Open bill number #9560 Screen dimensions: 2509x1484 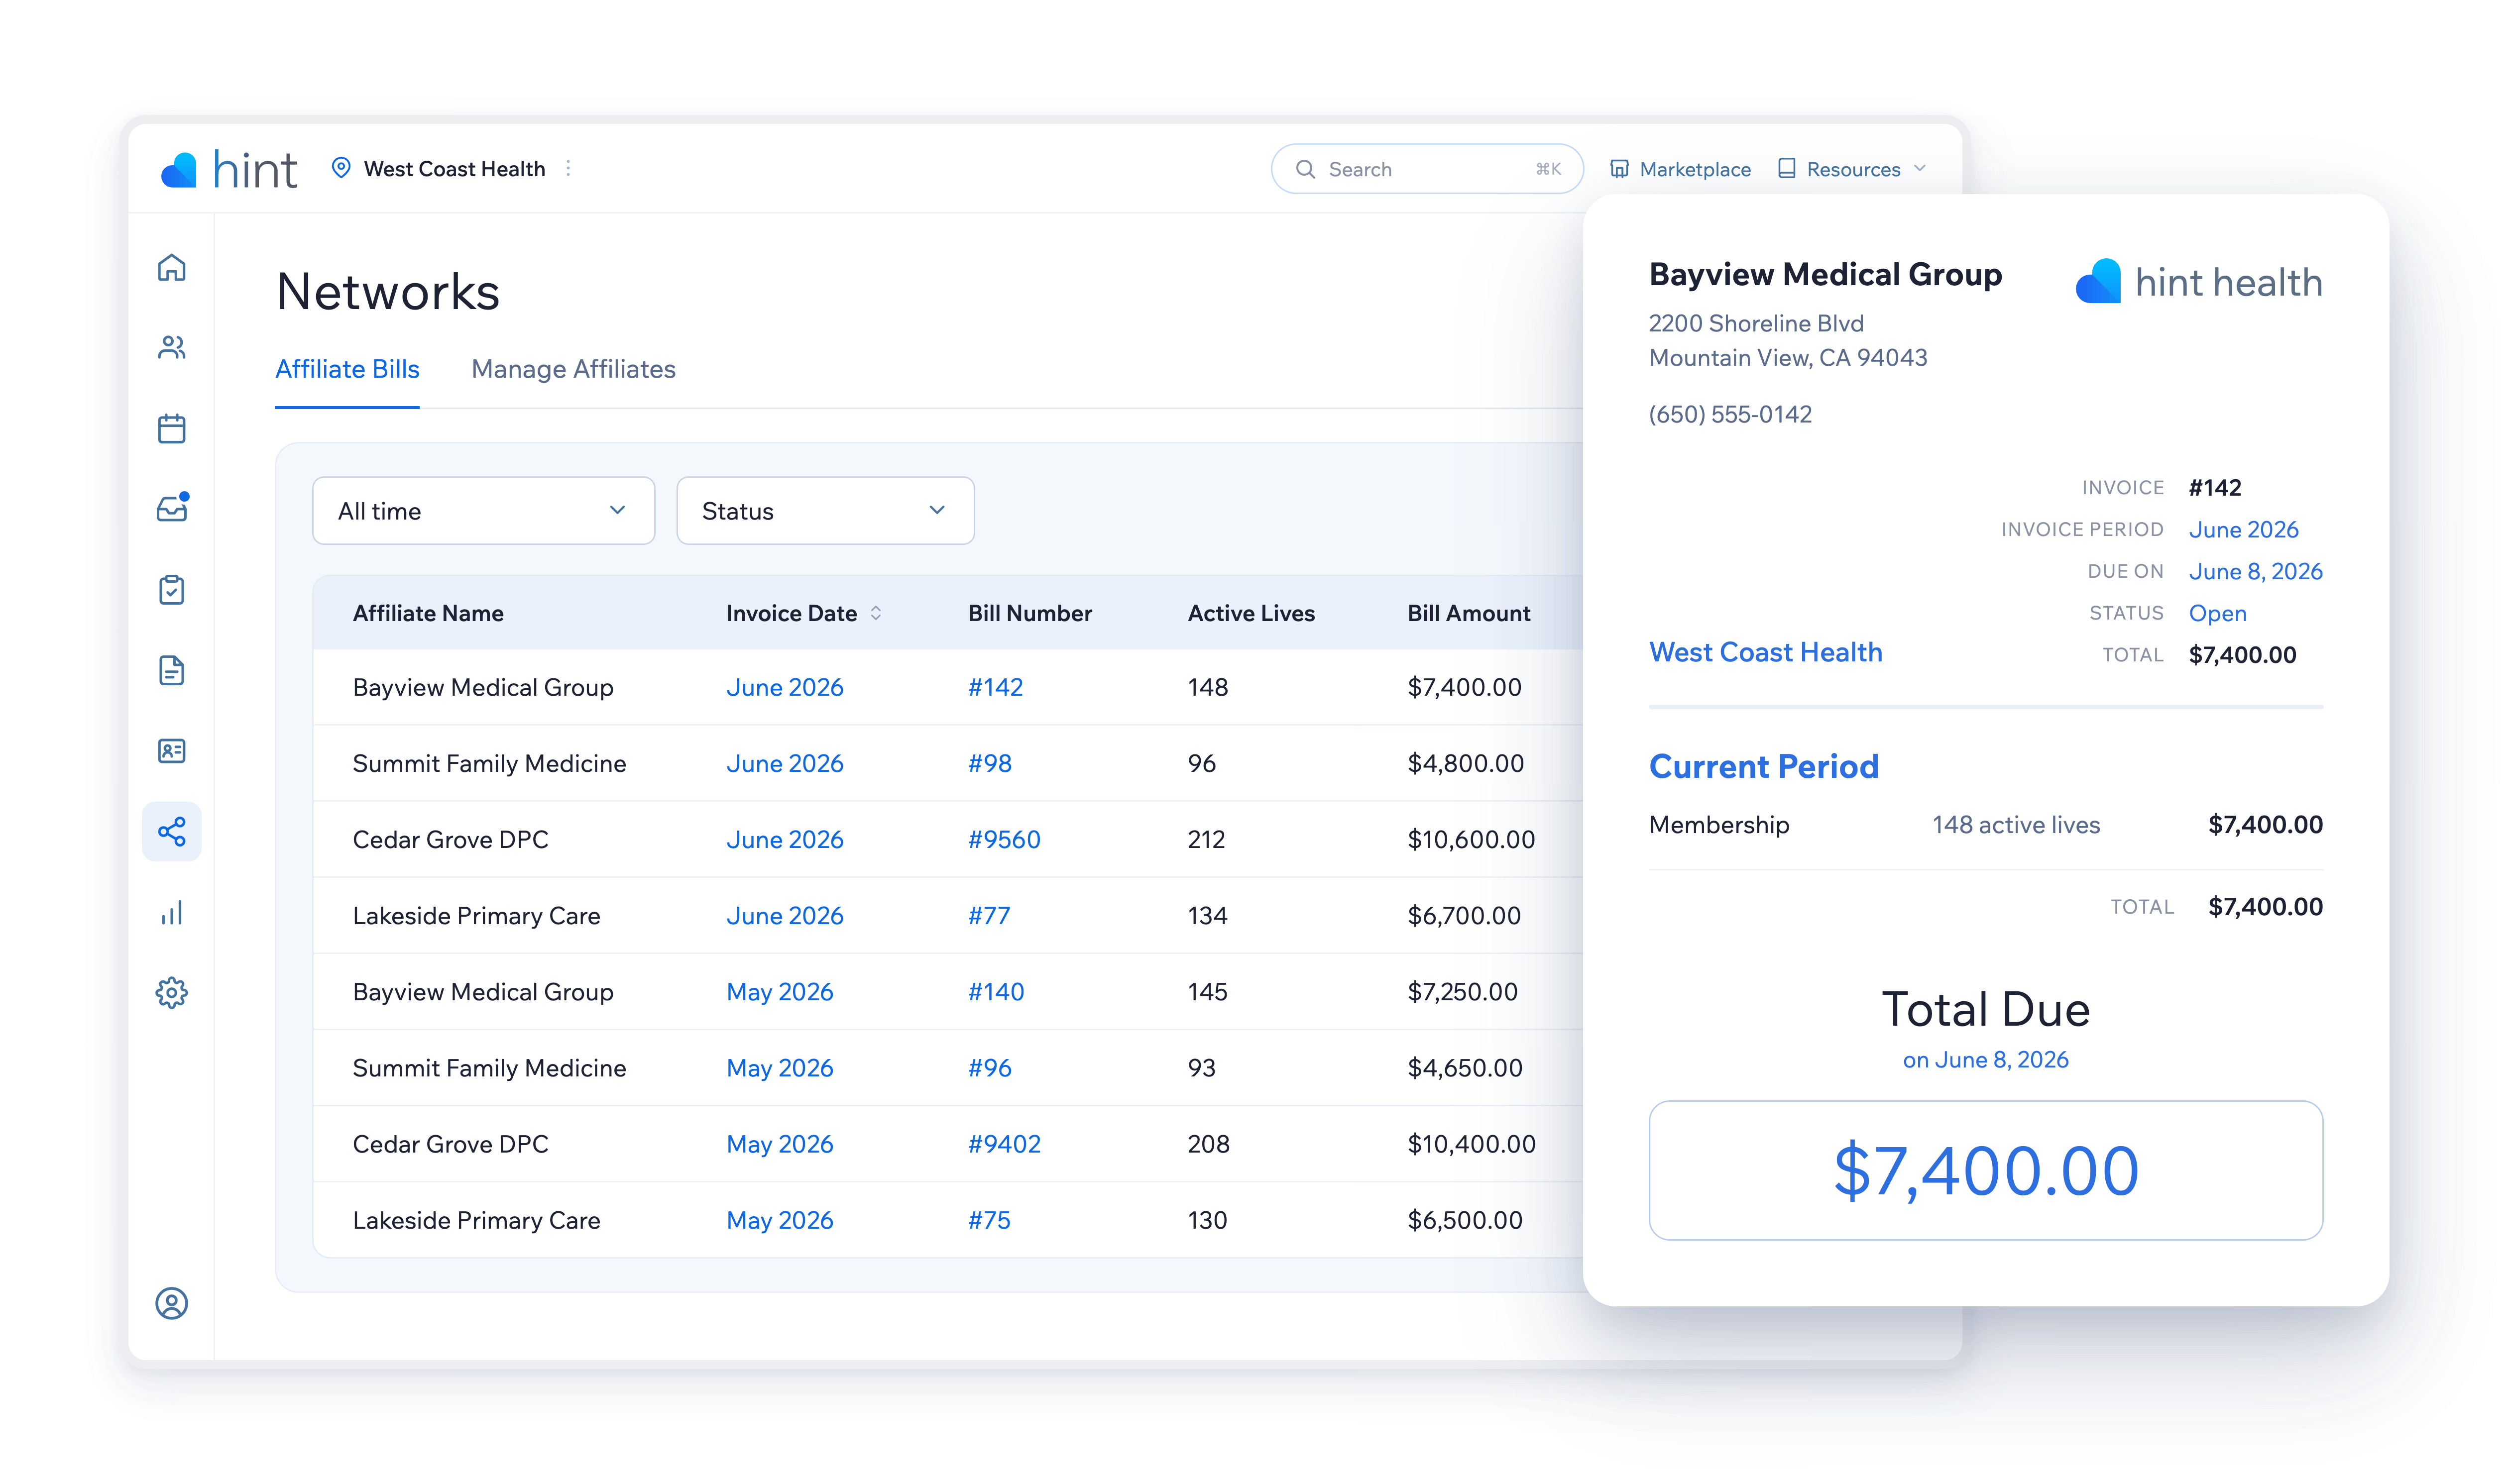[1004, 839]
